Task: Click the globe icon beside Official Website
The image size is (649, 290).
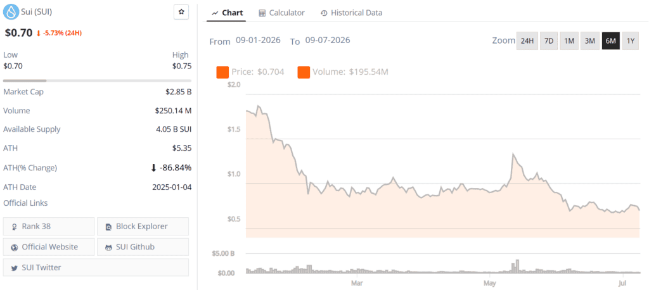Action: point(15,248)
